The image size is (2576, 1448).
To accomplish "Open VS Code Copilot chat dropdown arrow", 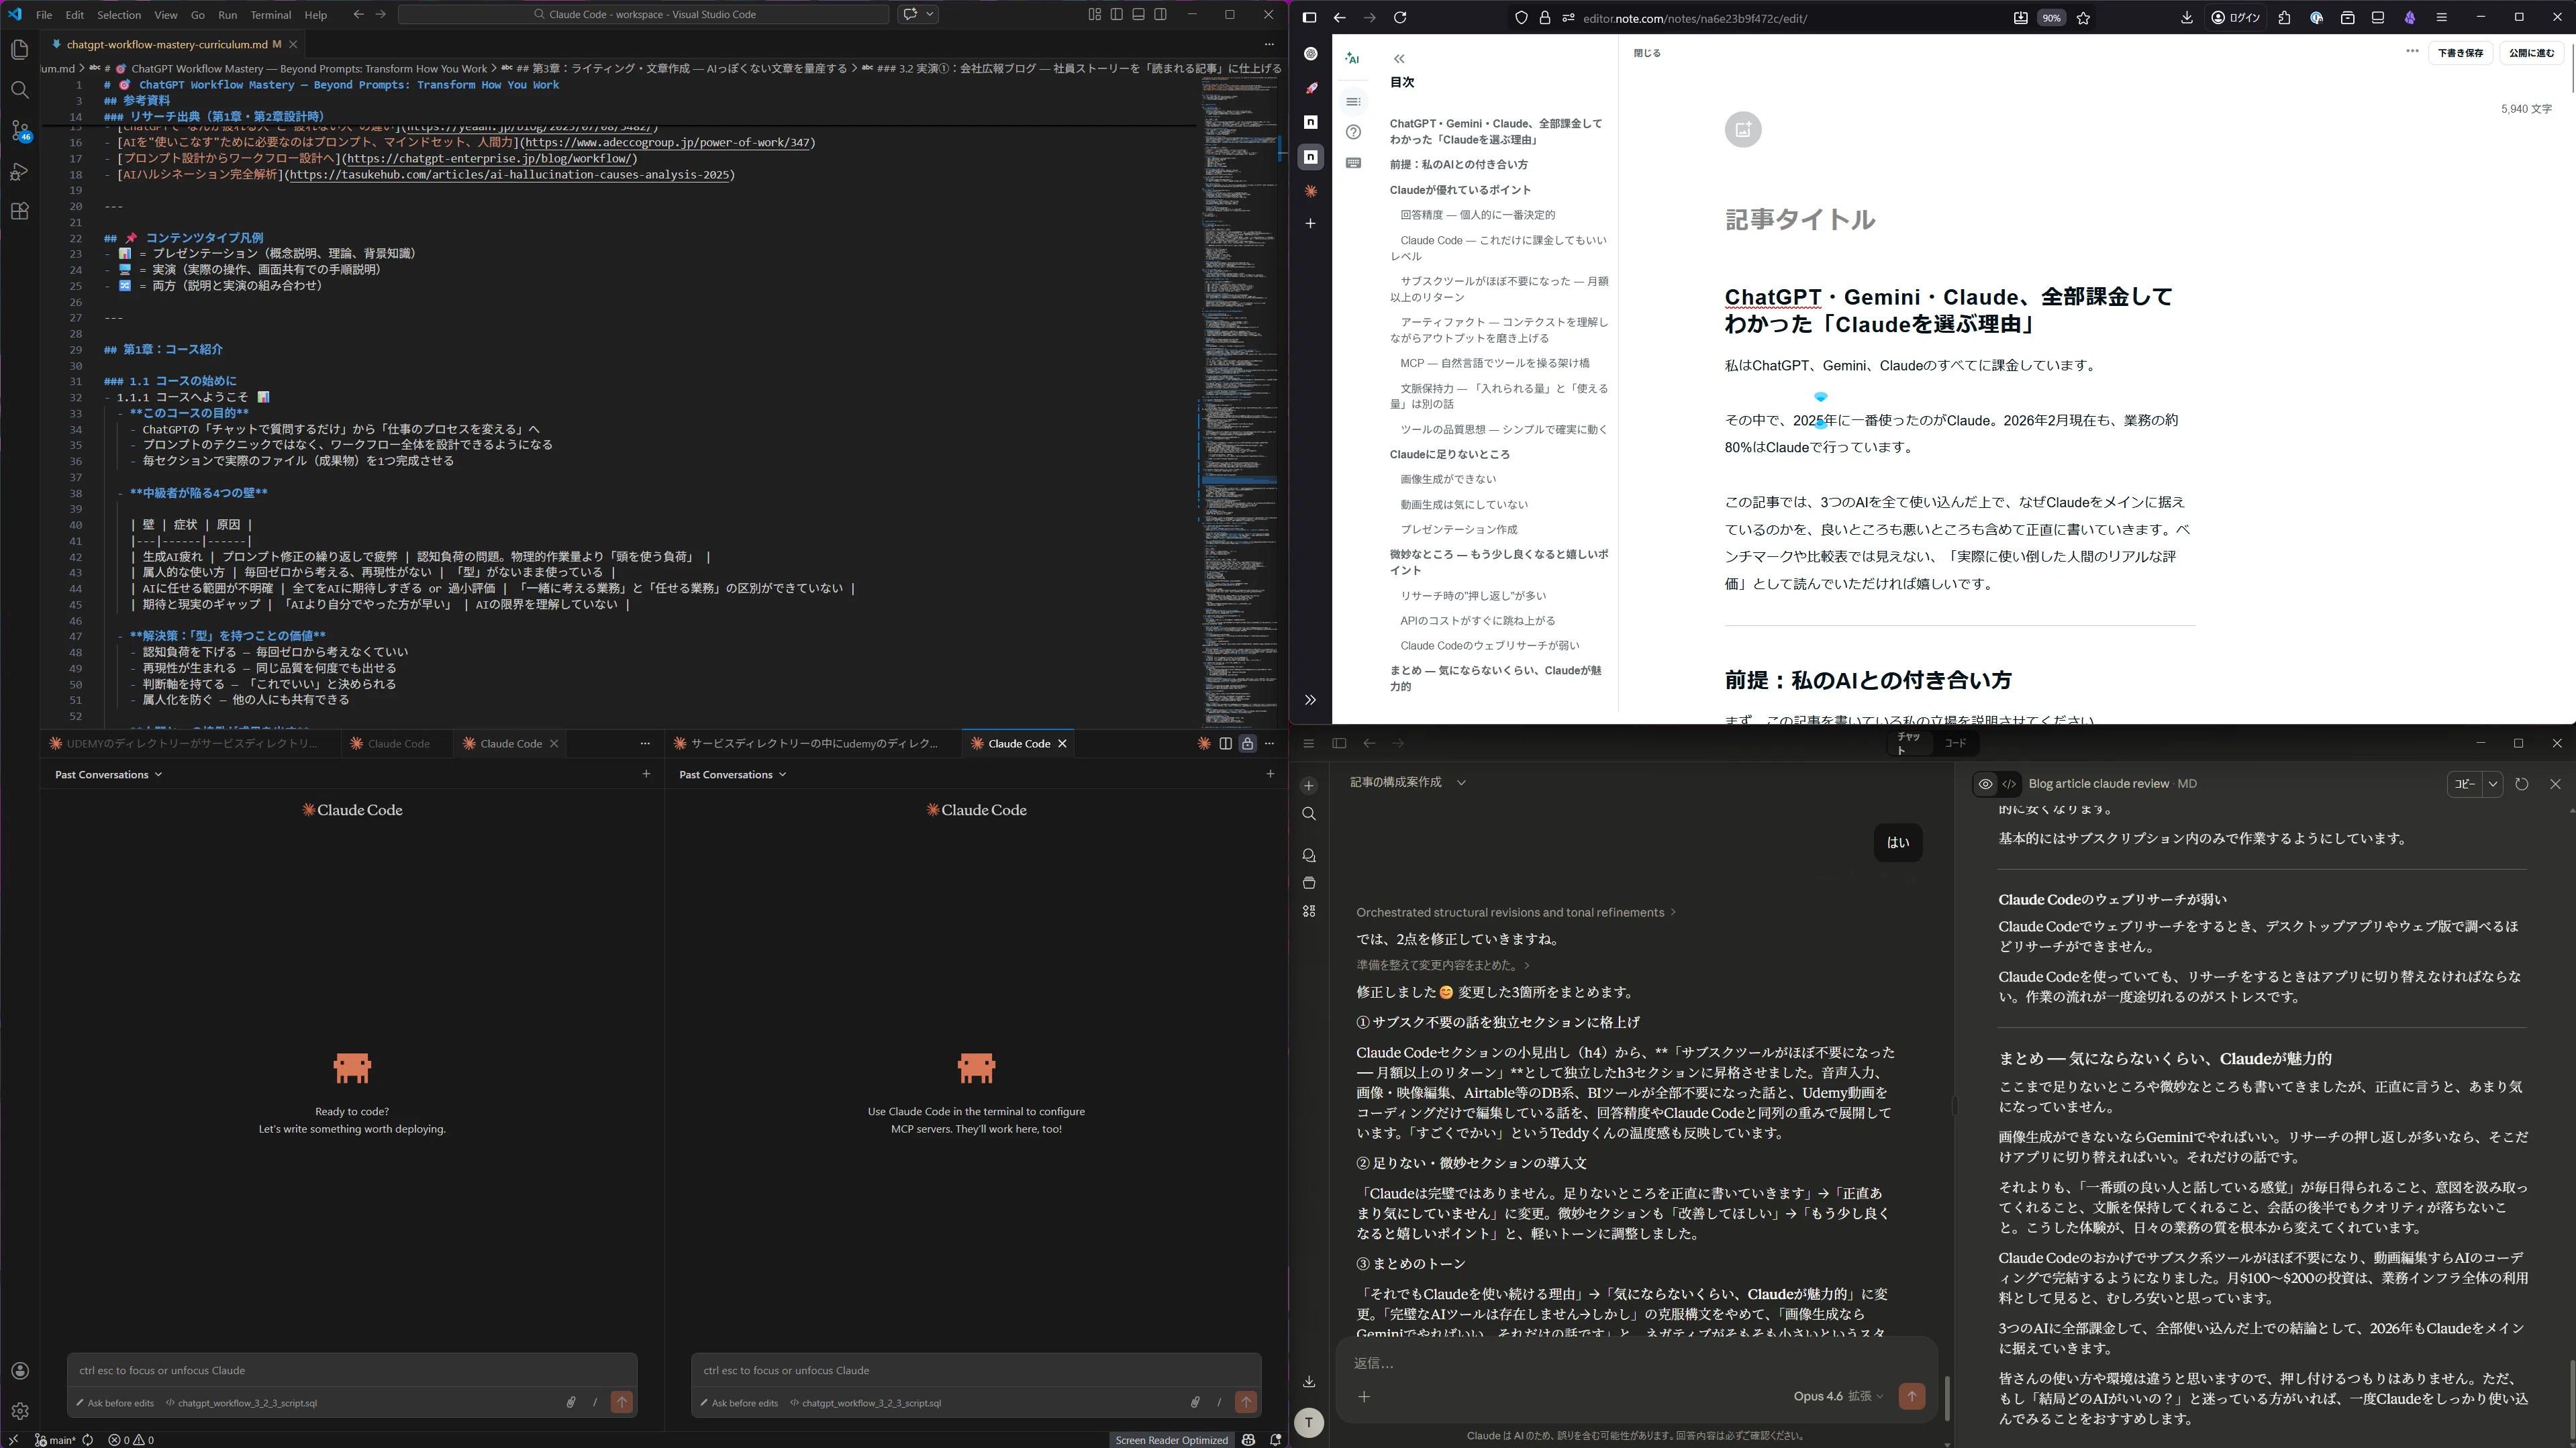I will pyautogui.click(x=930, y=14).
